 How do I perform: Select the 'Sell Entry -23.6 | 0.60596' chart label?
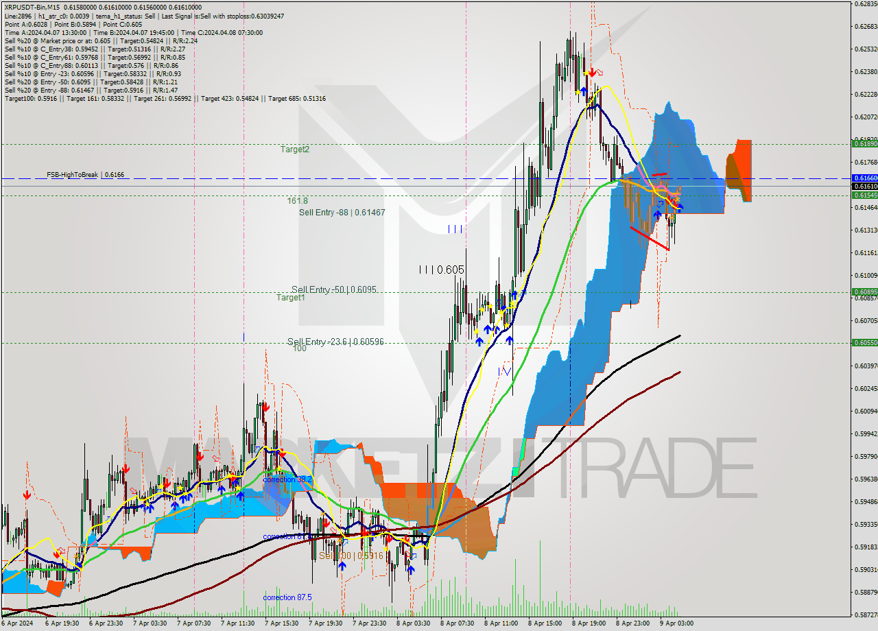click(335, 342)
